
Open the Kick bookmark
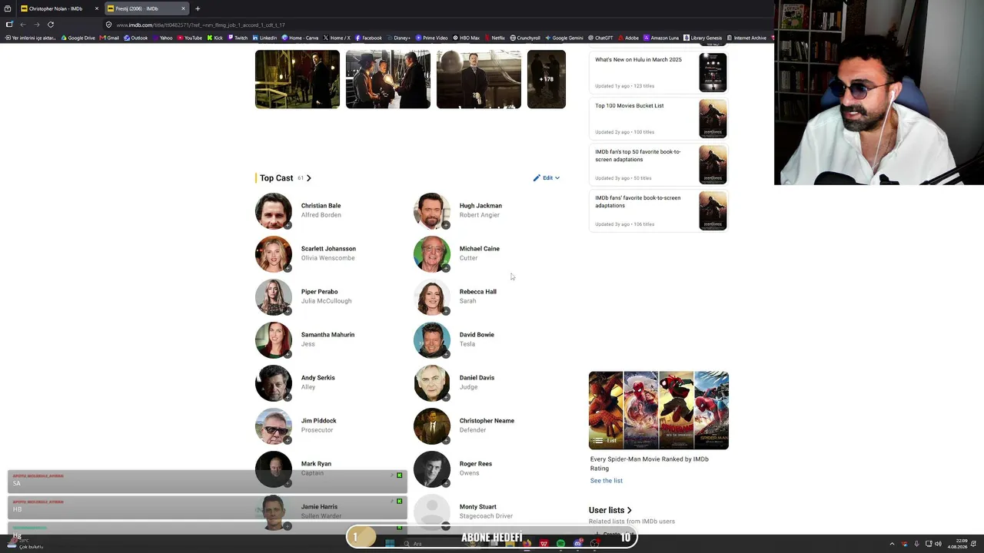click(x=215, y=38)
